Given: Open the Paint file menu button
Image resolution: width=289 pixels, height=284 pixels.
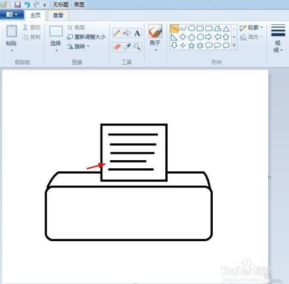Looking at the screenshot, I should 12,14.
